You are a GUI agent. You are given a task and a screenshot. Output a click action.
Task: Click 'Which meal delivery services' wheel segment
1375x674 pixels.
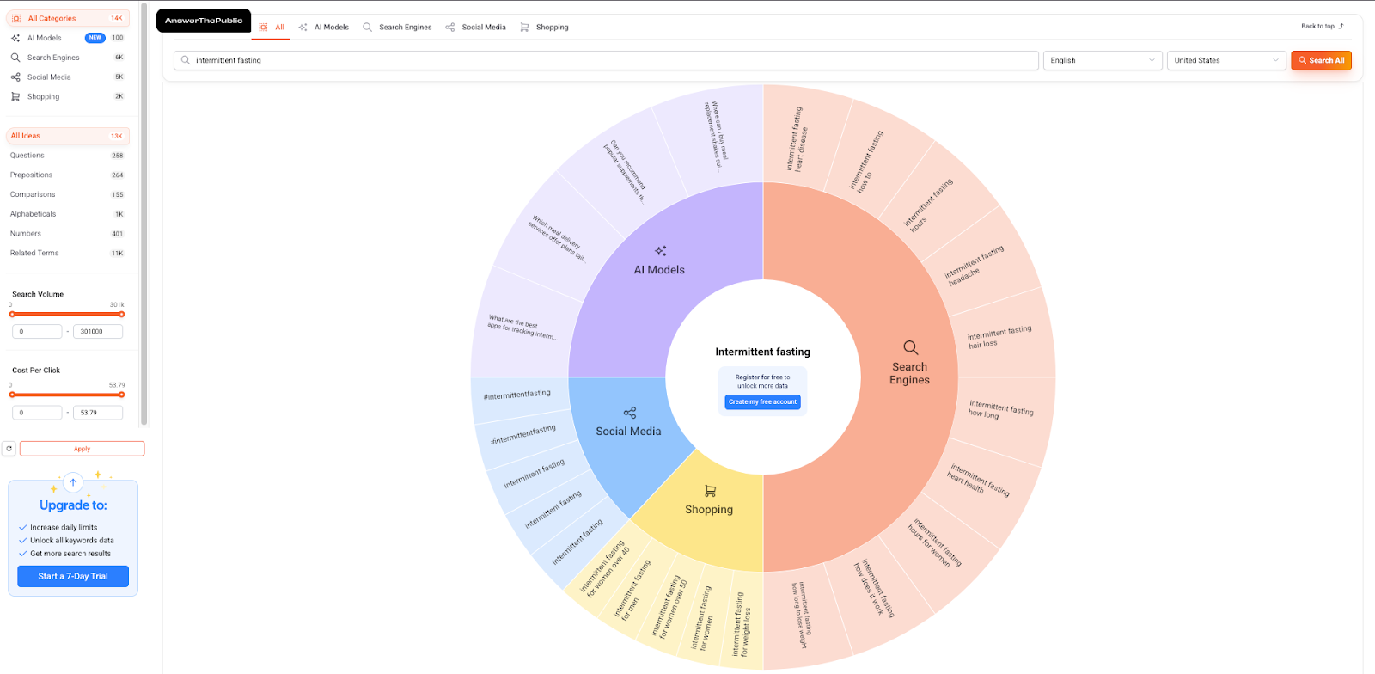556,238
